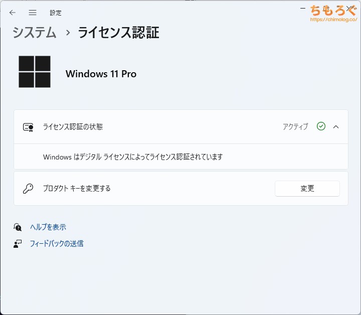
Task: Click the 設定 window title
Action: point(56,13)
